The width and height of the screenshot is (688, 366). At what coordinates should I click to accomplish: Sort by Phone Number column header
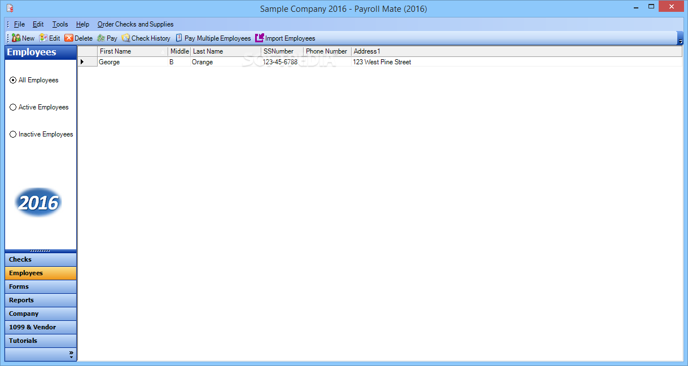pyautogui.click(x=327, y=51)
